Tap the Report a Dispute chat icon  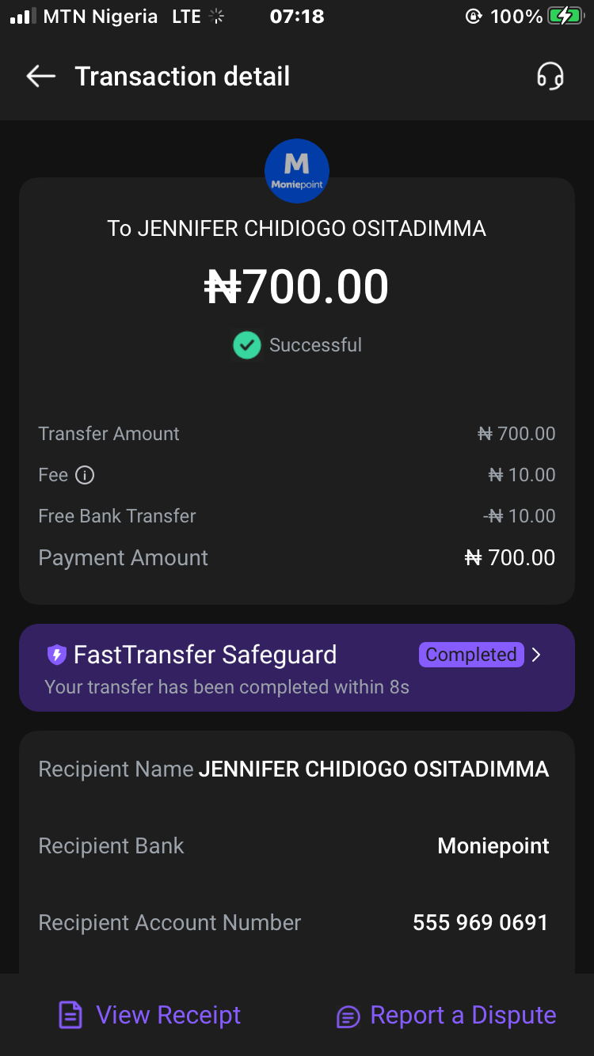pyautogui.click(x=348, y=1016)
